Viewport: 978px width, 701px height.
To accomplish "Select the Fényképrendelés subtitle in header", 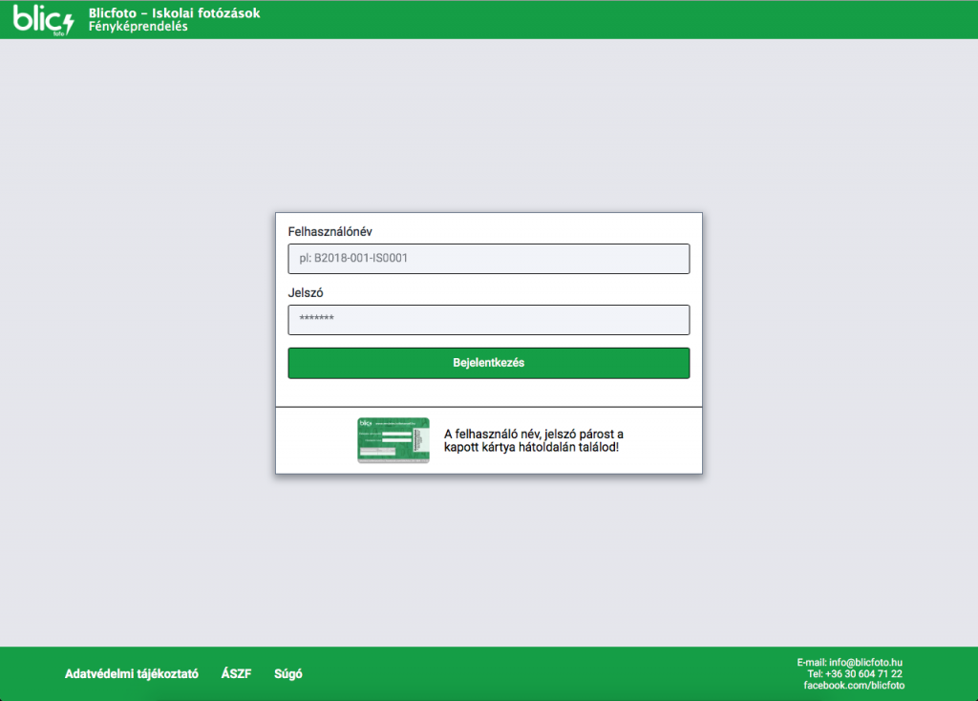I will click(138, 27).
